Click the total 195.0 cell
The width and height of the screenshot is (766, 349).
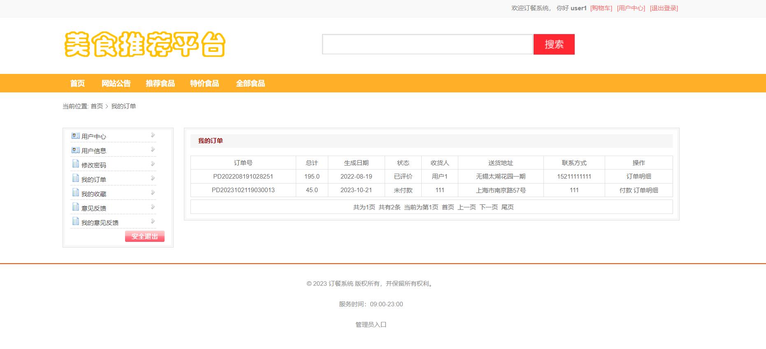point(312,177)
